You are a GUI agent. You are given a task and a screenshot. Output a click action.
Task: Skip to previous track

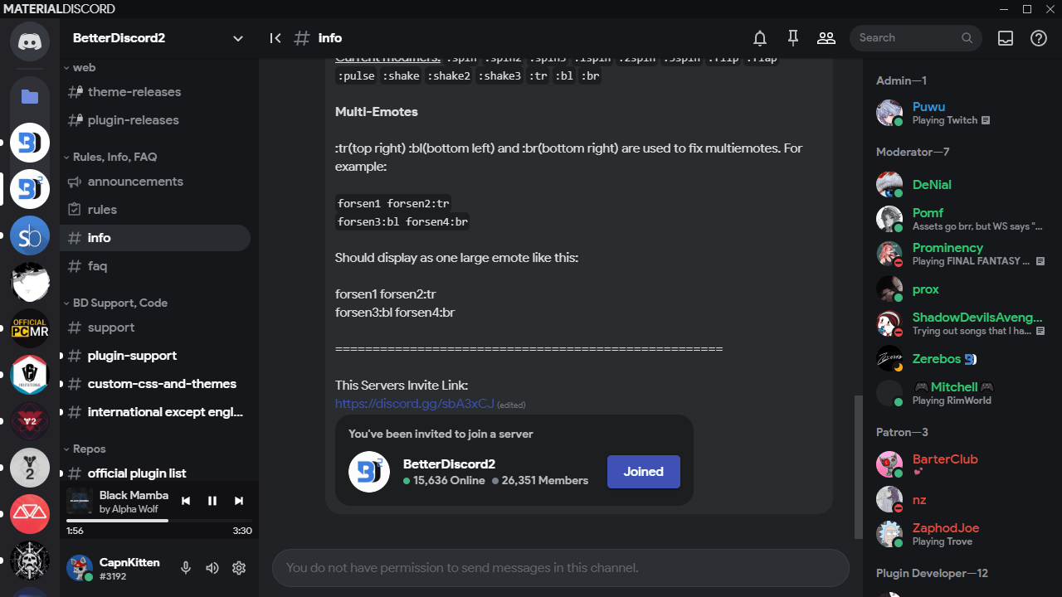(186, 501)
